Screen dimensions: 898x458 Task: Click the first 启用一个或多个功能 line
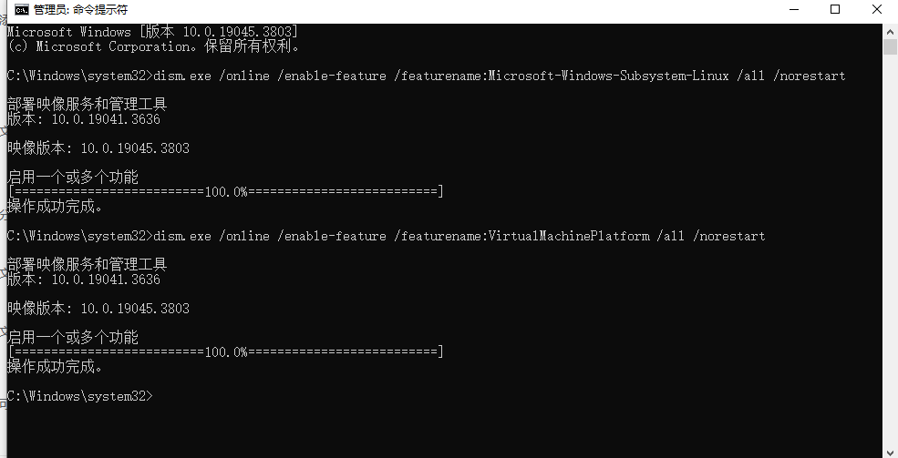tap(73, 177)
